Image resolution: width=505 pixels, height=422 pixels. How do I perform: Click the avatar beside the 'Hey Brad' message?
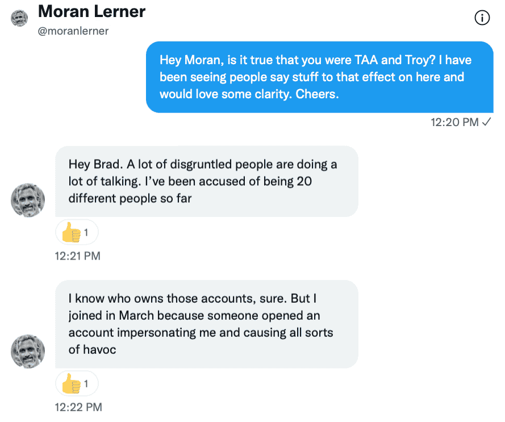[x=28, y=200]
